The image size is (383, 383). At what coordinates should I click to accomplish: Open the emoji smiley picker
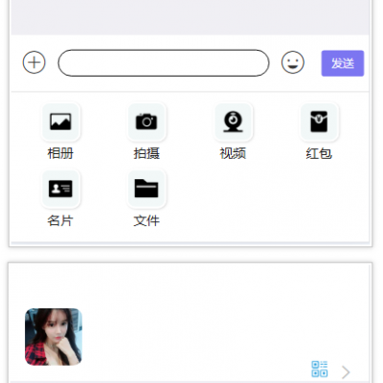click(293, 62)
